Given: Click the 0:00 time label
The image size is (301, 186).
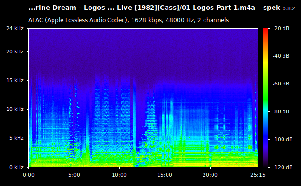Looking at the screenshot, I should pyautogui.click(x=28, y=175).
